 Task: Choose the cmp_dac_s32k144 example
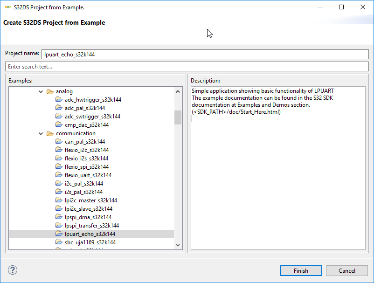click(x=87, y=125)
